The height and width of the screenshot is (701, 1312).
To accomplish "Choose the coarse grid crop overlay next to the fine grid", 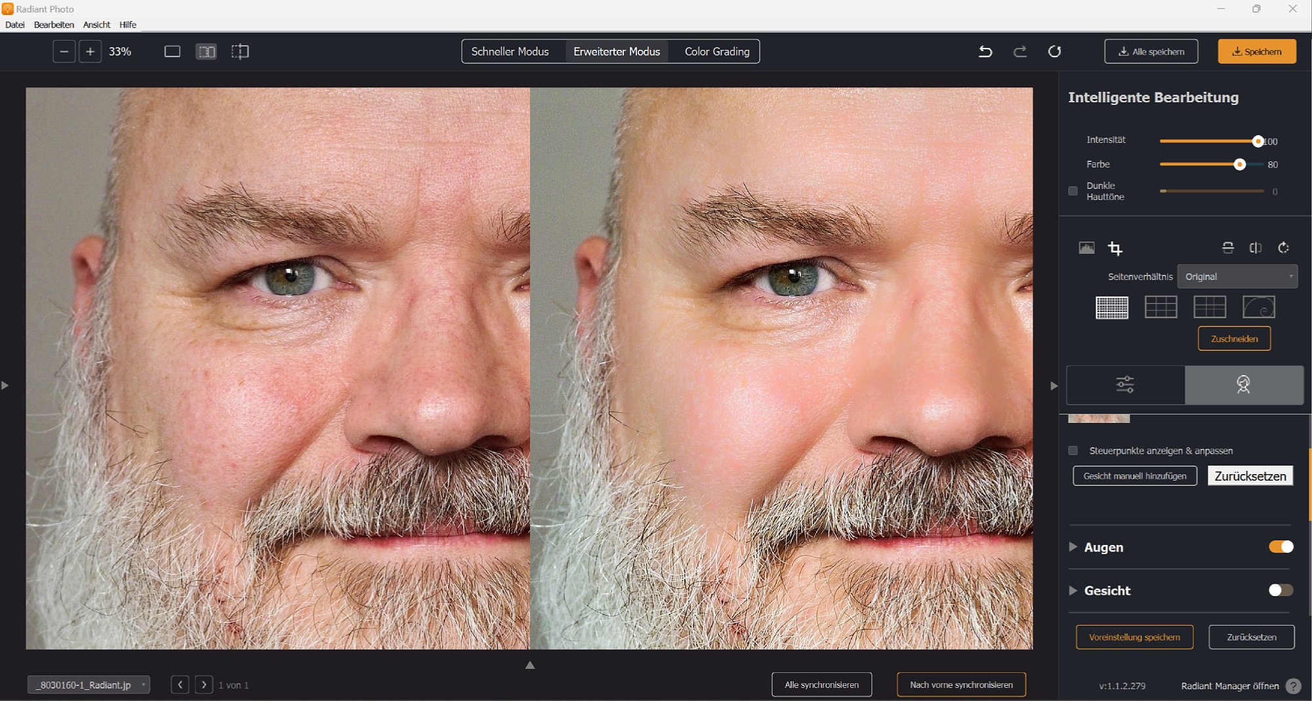I will click(1161, 307).
